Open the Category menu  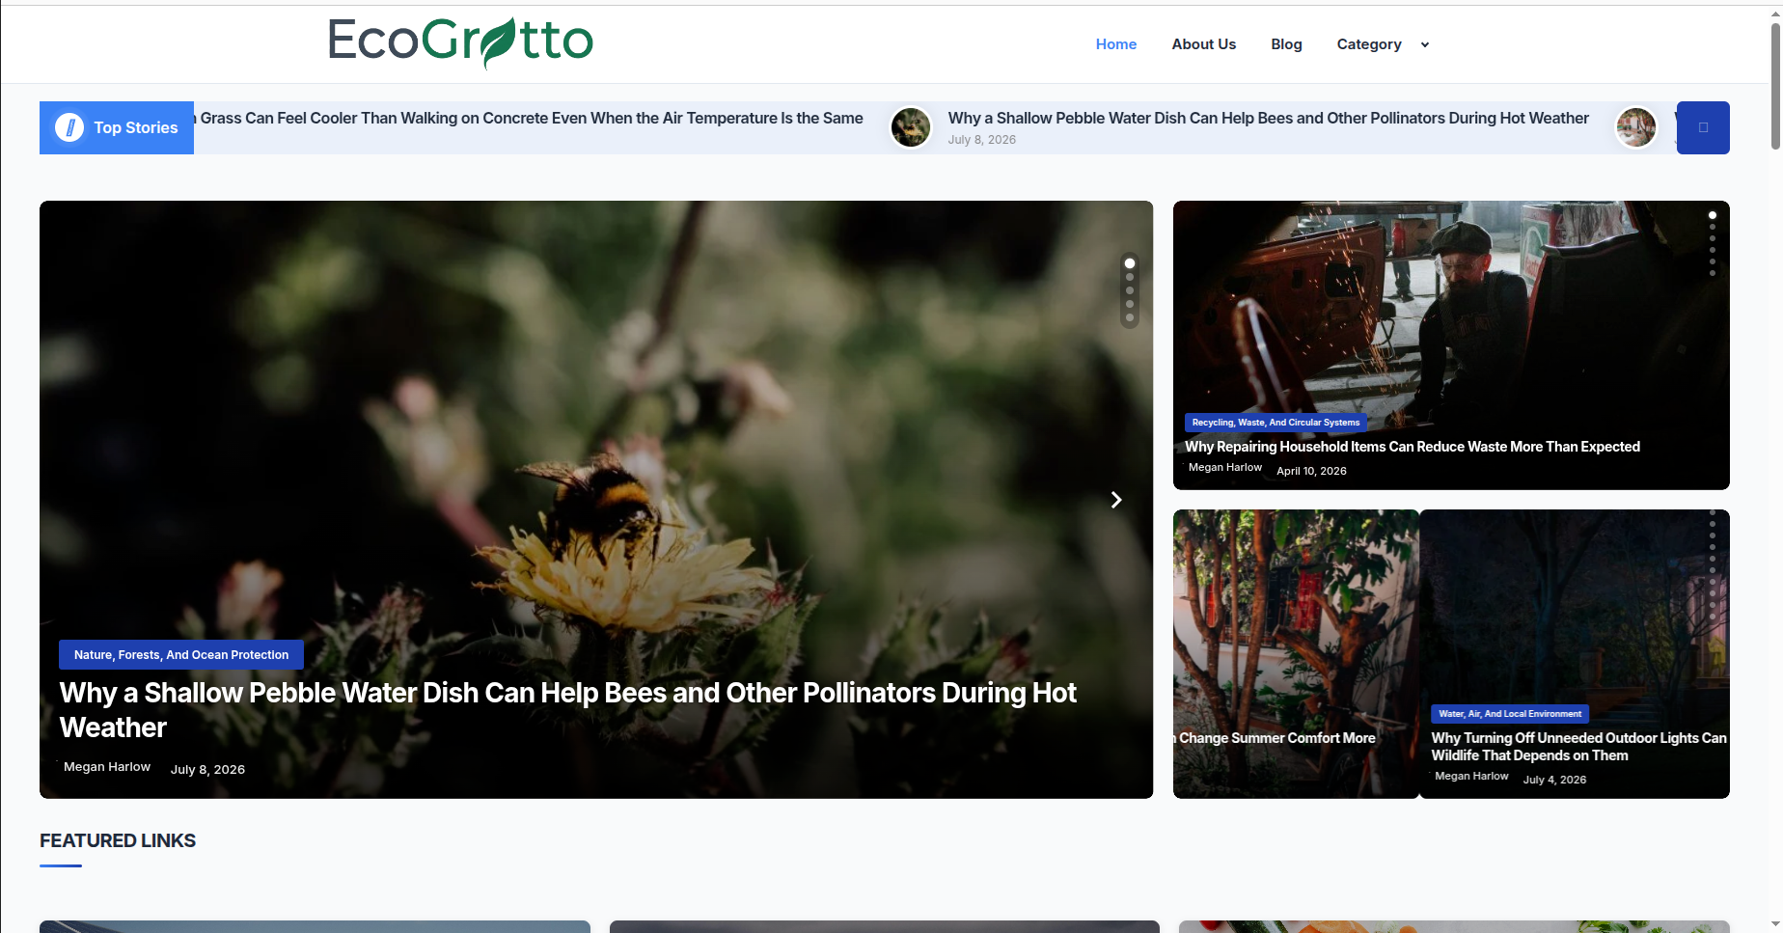(1368, 44)
